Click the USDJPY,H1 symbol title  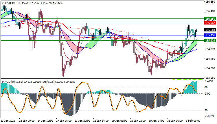point(12,3)
